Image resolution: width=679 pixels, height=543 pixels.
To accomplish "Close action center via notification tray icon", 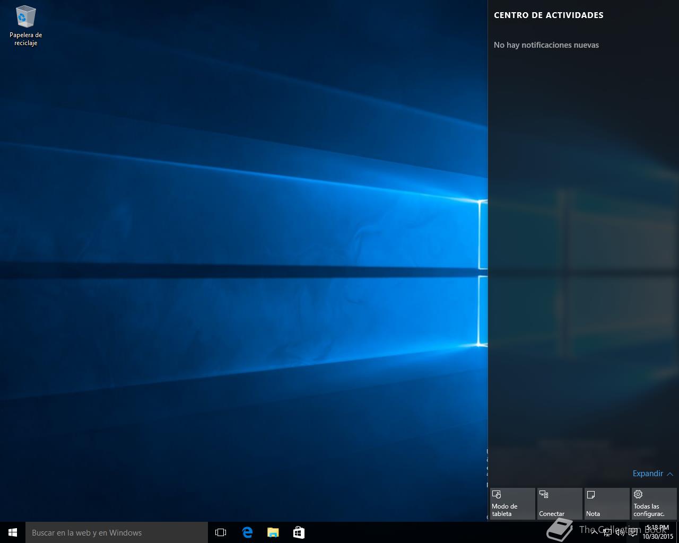I will click(633, 532).
